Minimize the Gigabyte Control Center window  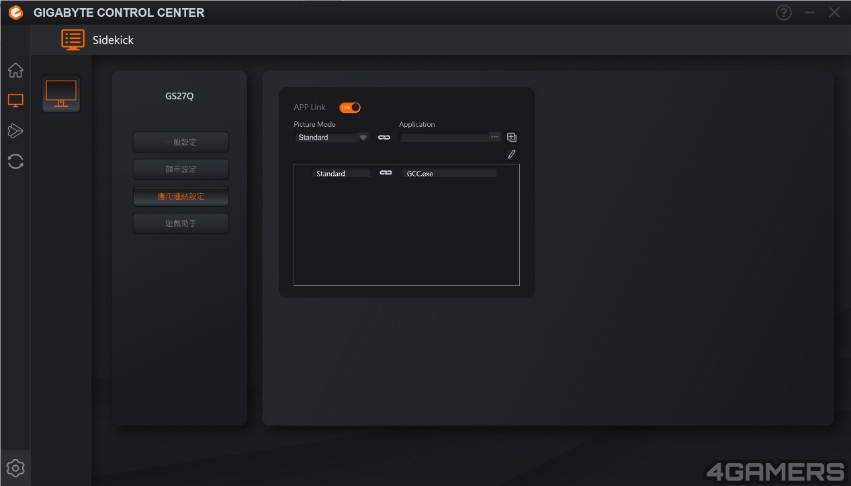[x=810, y=13]
